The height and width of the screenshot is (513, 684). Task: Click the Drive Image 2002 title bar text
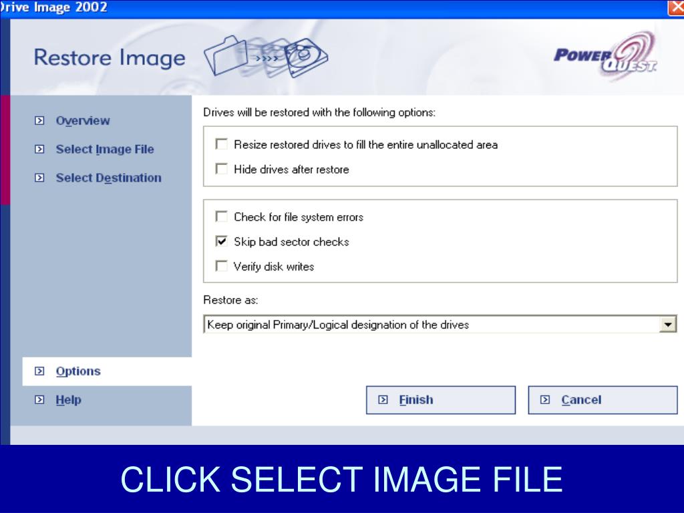click(53, 7)
